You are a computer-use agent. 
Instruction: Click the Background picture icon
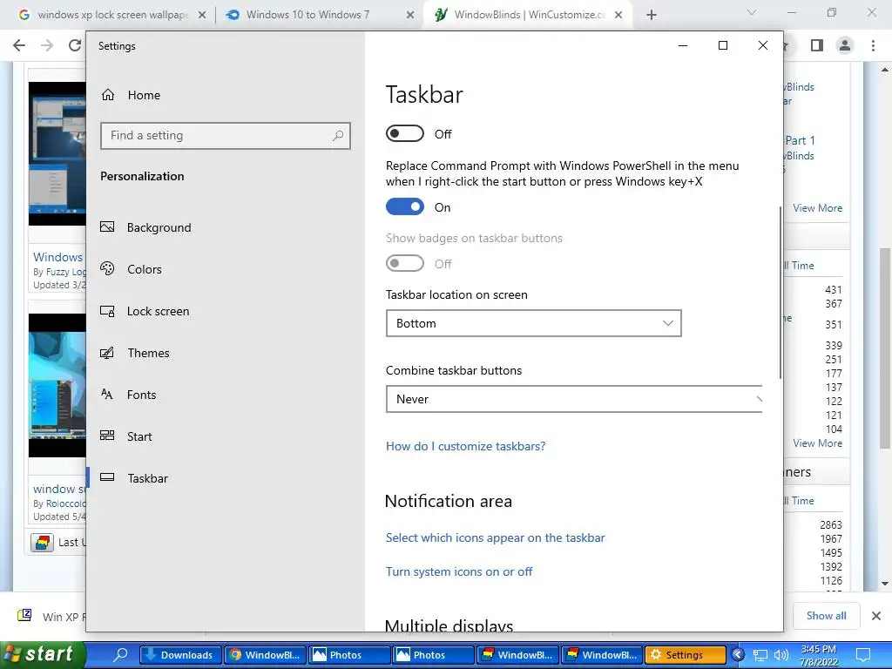(107, 227)
